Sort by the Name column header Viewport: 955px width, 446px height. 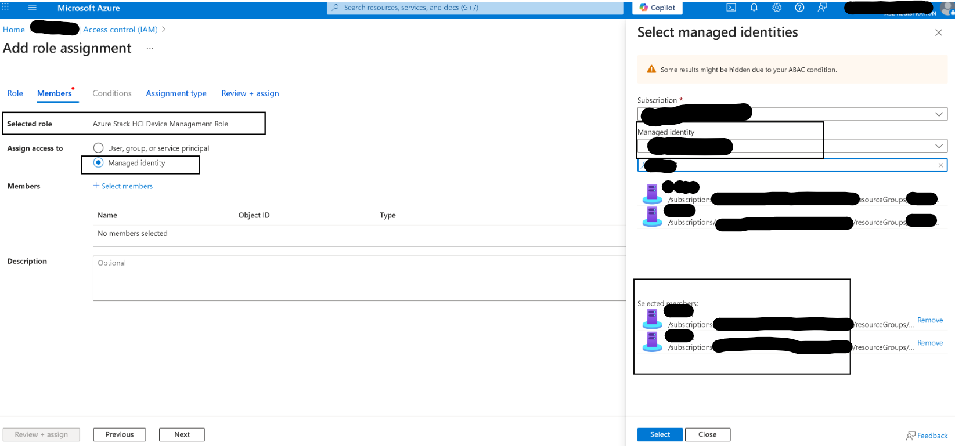click(x=107, y=215)
